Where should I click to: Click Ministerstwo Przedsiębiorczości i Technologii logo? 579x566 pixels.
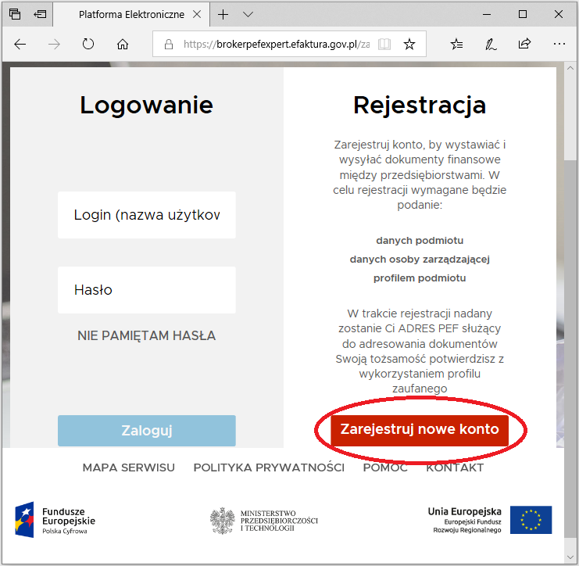tap(263, 521)
